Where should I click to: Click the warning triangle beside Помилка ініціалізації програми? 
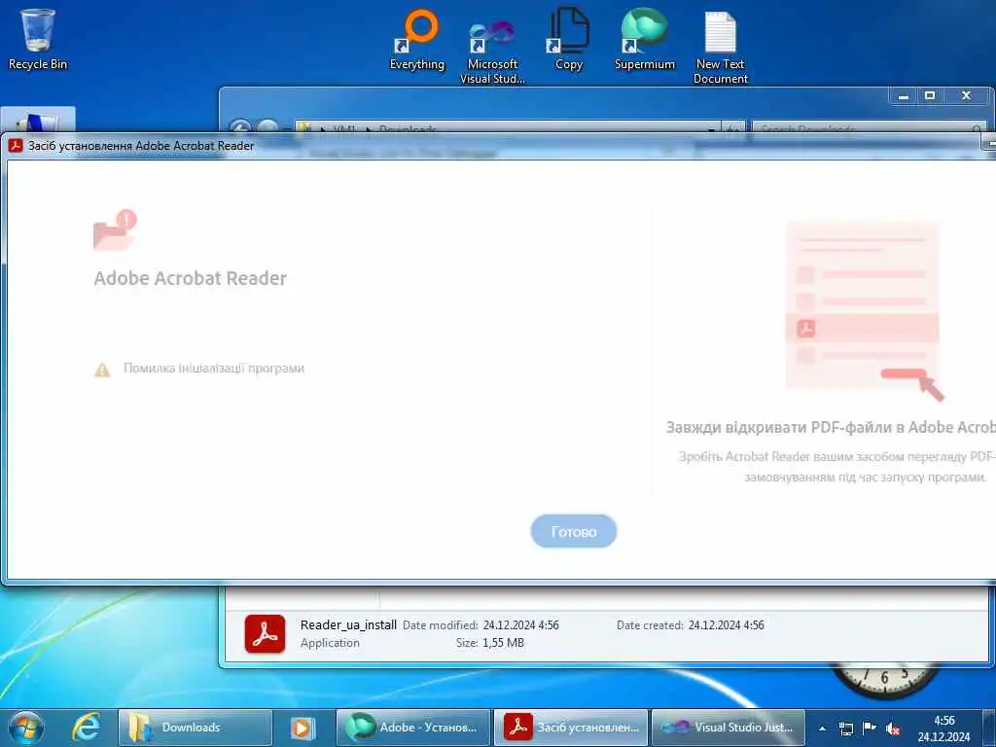pos(102,369)
